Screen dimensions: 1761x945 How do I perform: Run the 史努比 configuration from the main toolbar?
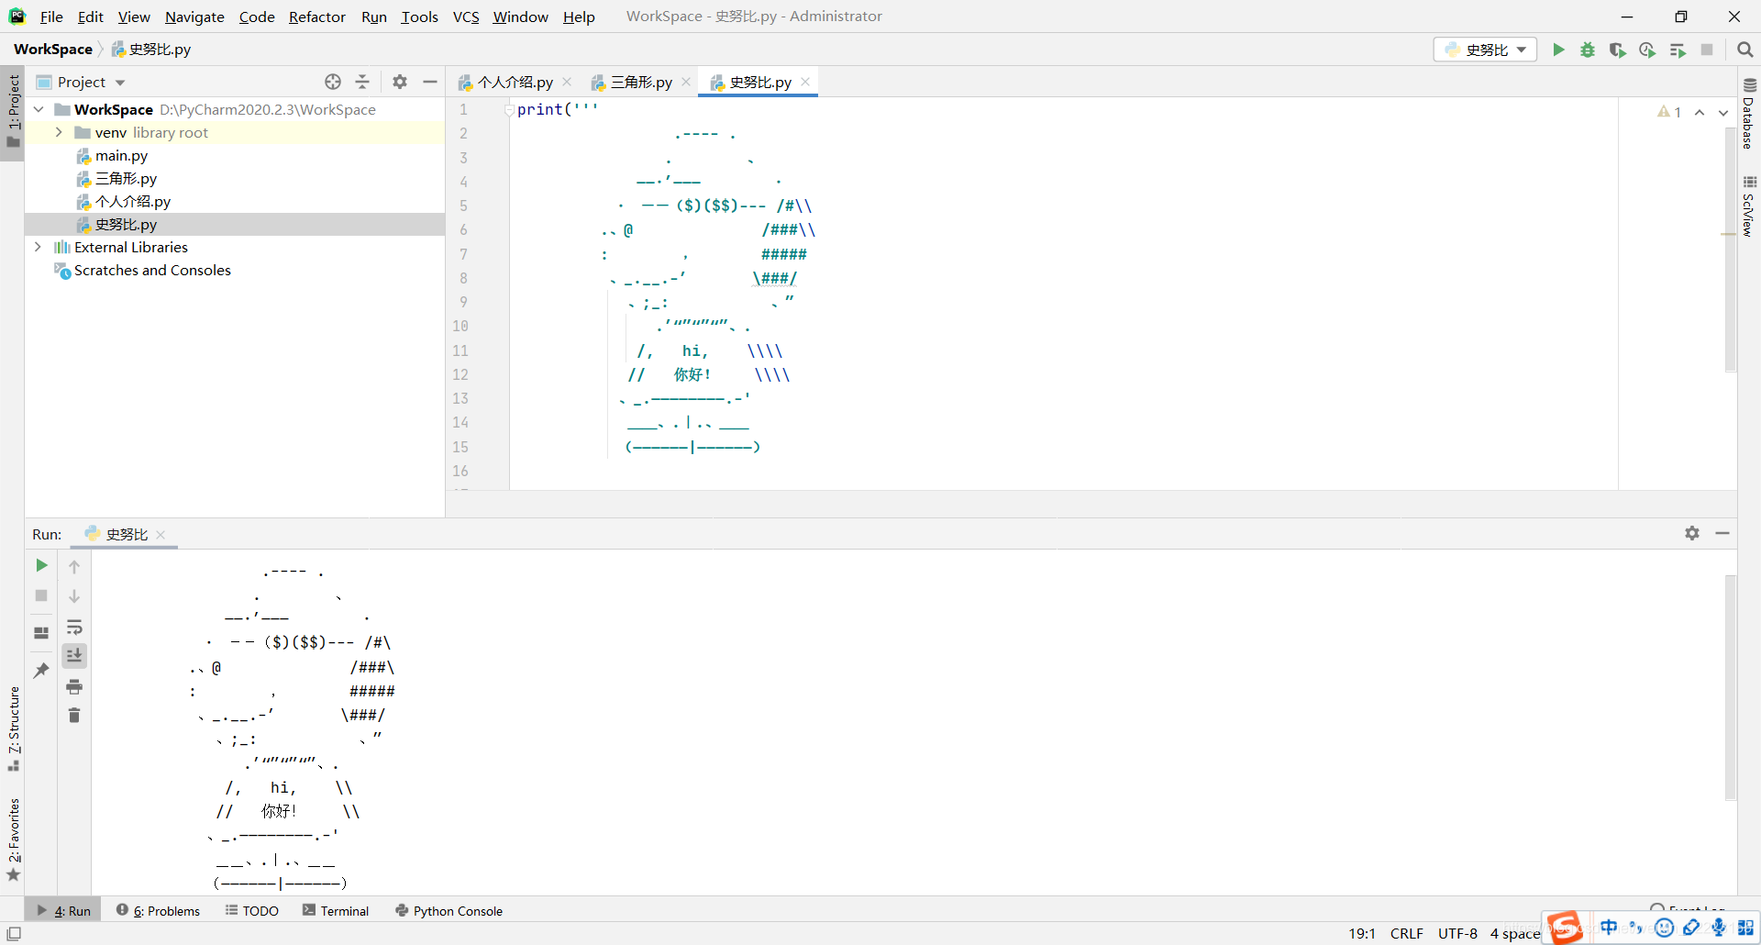point(1558,50)
